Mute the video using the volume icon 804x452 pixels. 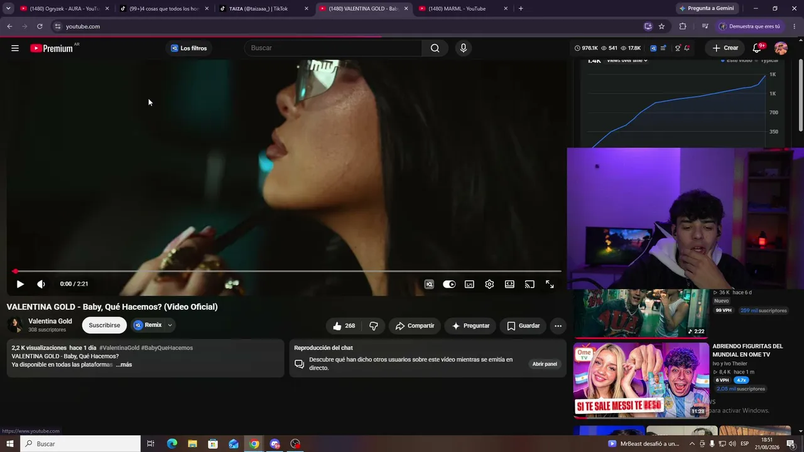41,284
